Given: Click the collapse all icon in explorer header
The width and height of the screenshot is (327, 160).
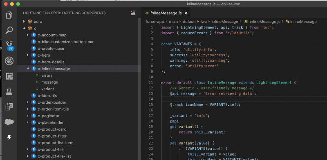Looking at the screenshot, I should click(x=133, y=13).
